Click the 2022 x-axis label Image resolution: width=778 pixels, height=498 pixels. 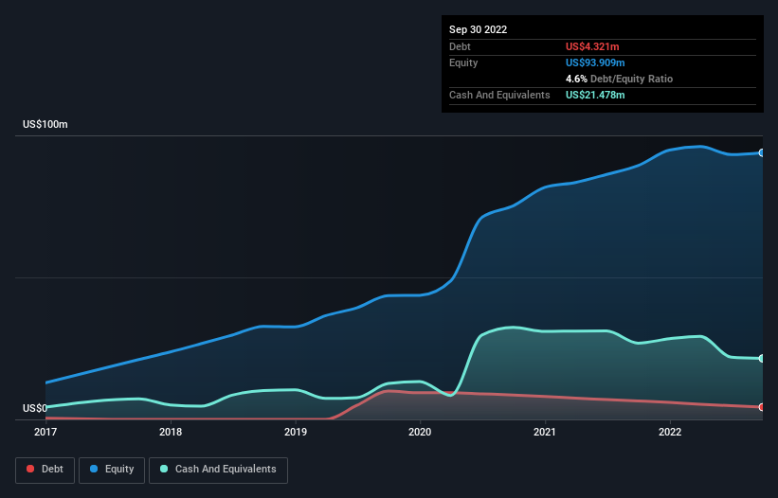[670, 432]
